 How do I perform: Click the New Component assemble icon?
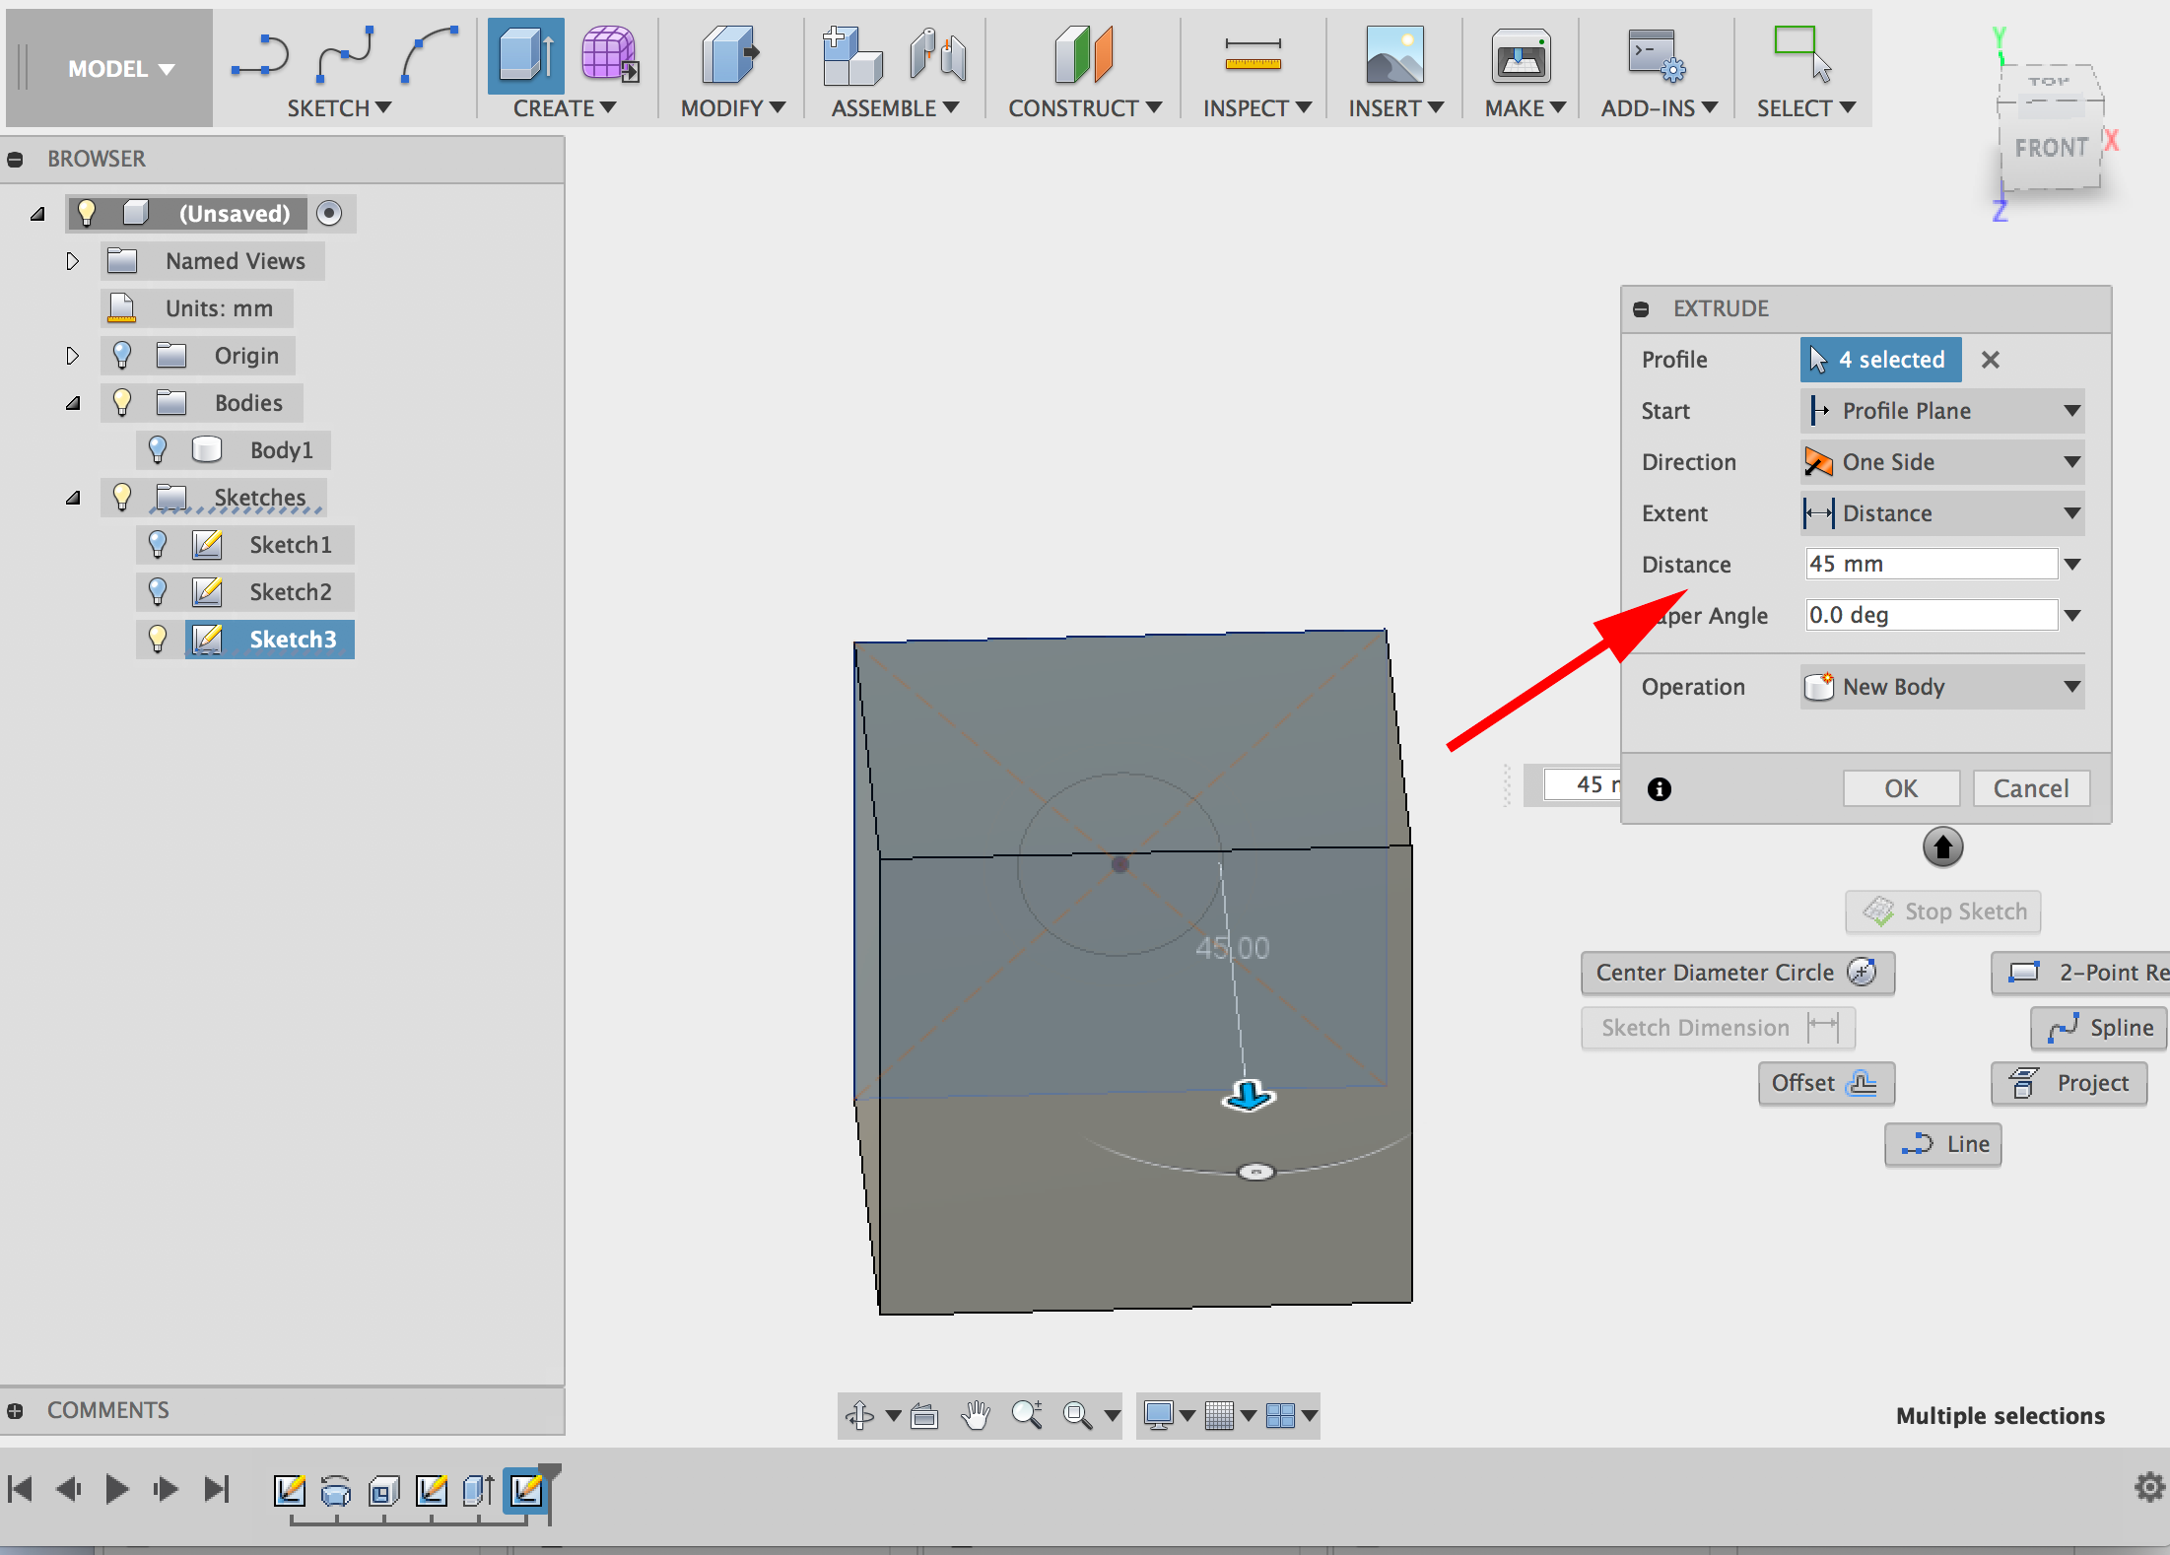point(852,54)
